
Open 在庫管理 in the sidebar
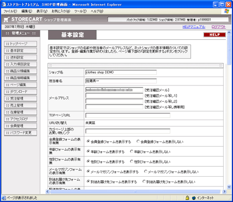point(21,112)
